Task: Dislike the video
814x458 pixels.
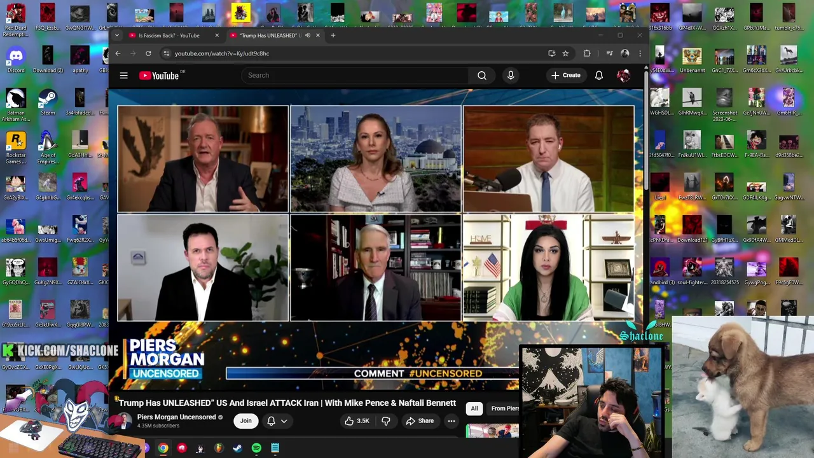Action: pyautogui.click(x=386, y=420)
